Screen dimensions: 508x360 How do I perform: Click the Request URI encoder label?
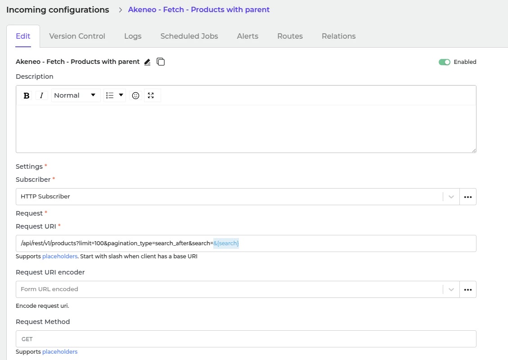50,272
